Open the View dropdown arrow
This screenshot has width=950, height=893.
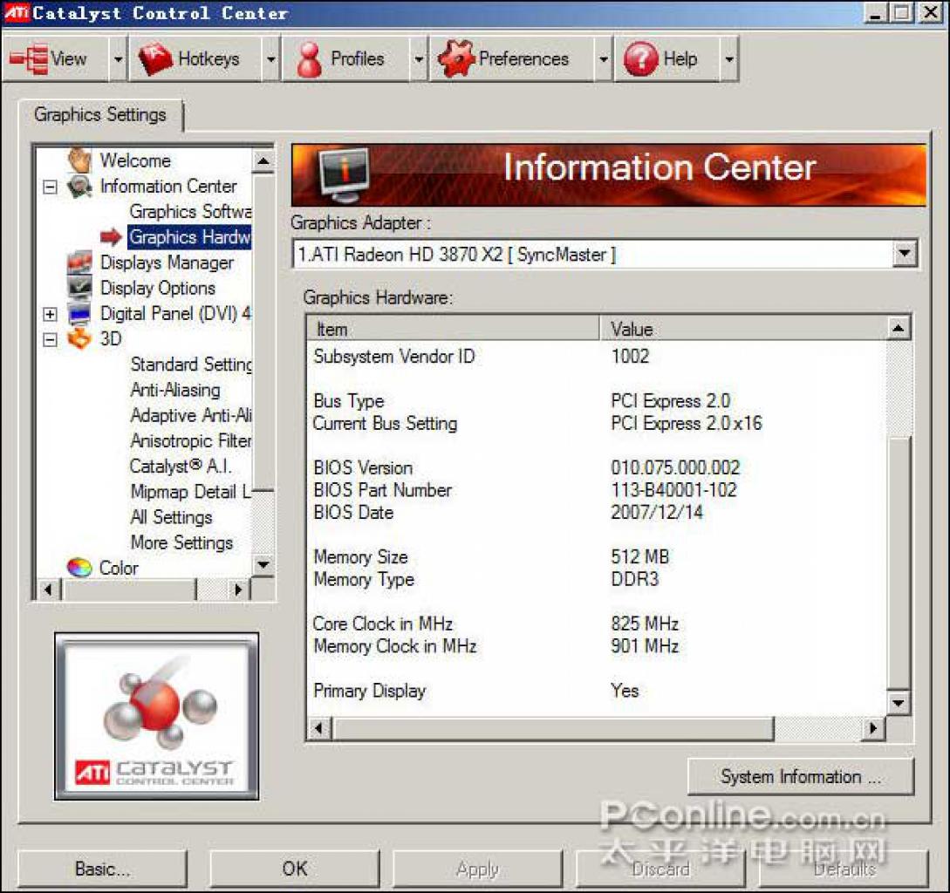(x=118, y=58)
